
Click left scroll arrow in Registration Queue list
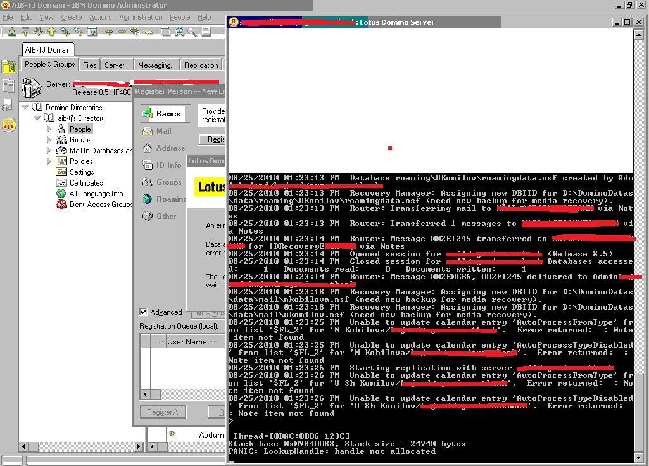click(144, 394)
